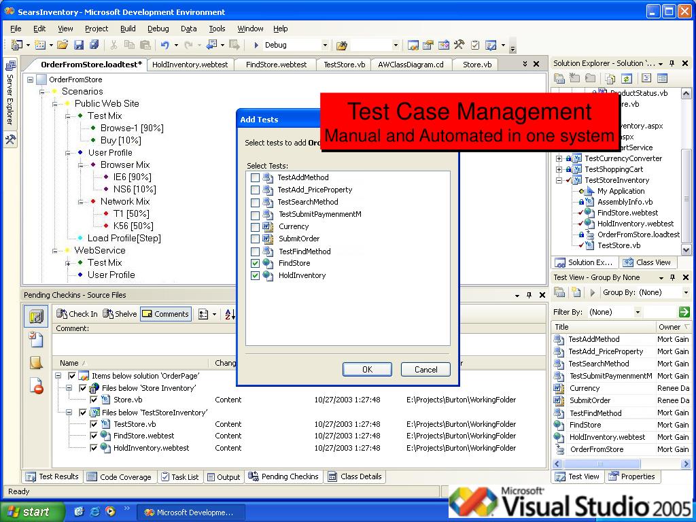696x522 pixels.
Task: Click the Find in Files folder icon
Action: coord(341,46)
